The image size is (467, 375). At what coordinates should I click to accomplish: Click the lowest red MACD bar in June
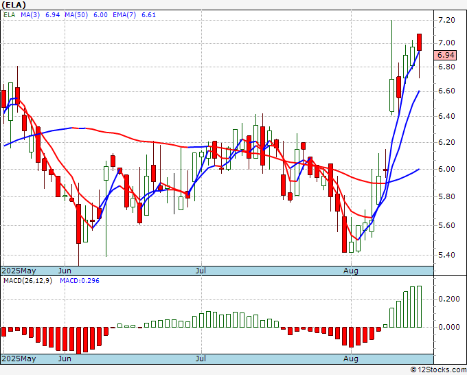tap(78, 341)
